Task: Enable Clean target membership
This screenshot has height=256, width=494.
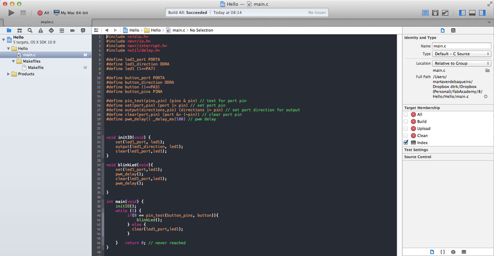Action: point(406,135)
